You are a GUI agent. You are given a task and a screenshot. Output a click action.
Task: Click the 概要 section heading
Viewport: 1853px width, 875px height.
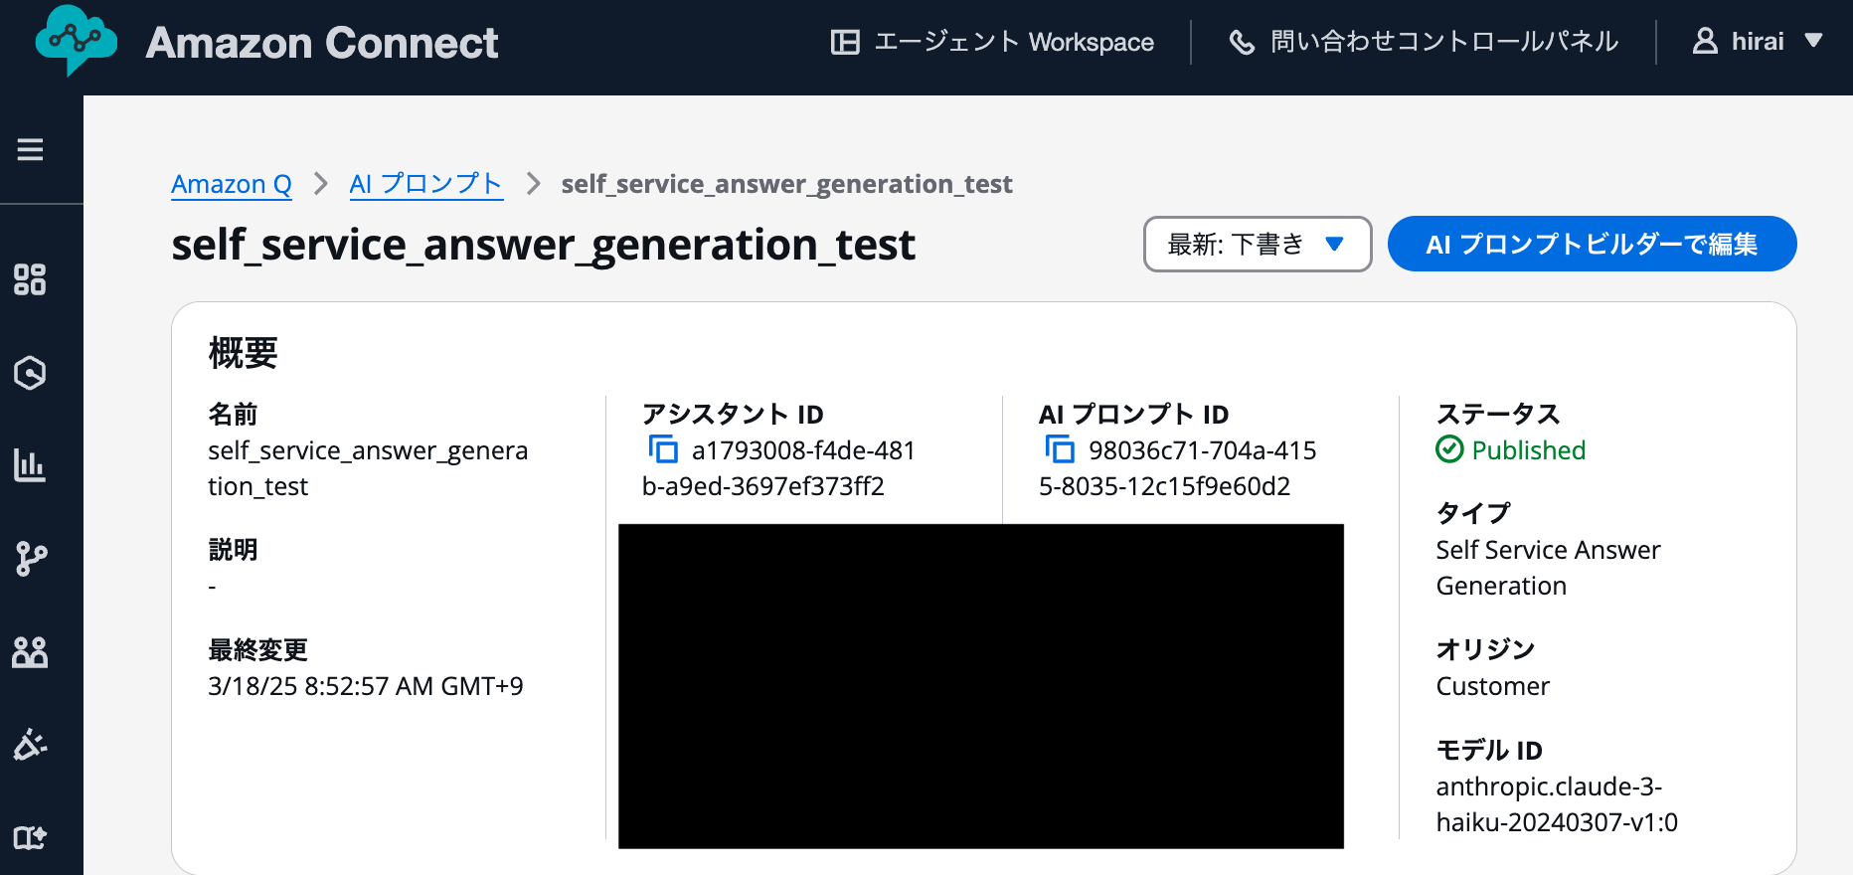pyautogui.click(x=244, y=353)
